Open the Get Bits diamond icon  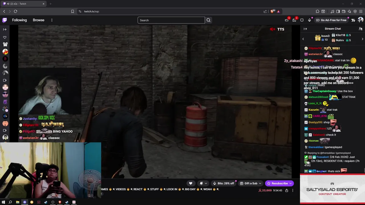pos(309,20)
